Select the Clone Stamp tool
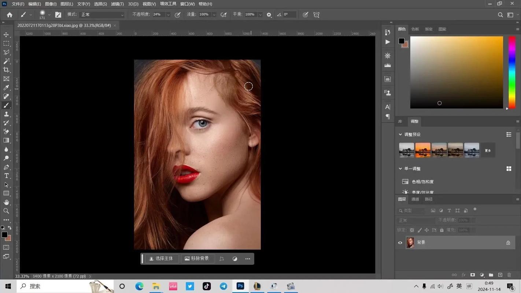 tap(6, 114)
